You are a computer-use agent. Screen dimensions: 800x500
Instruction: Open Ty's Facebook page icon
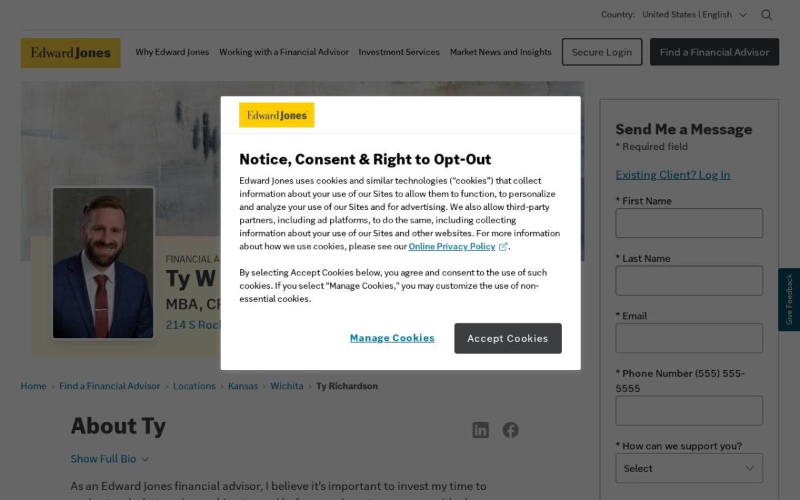click(x=511, y=430)
